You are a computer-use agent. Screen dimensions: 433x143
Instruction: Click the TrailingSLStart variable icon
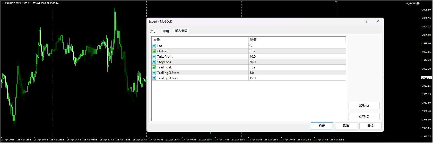[154, 73]
